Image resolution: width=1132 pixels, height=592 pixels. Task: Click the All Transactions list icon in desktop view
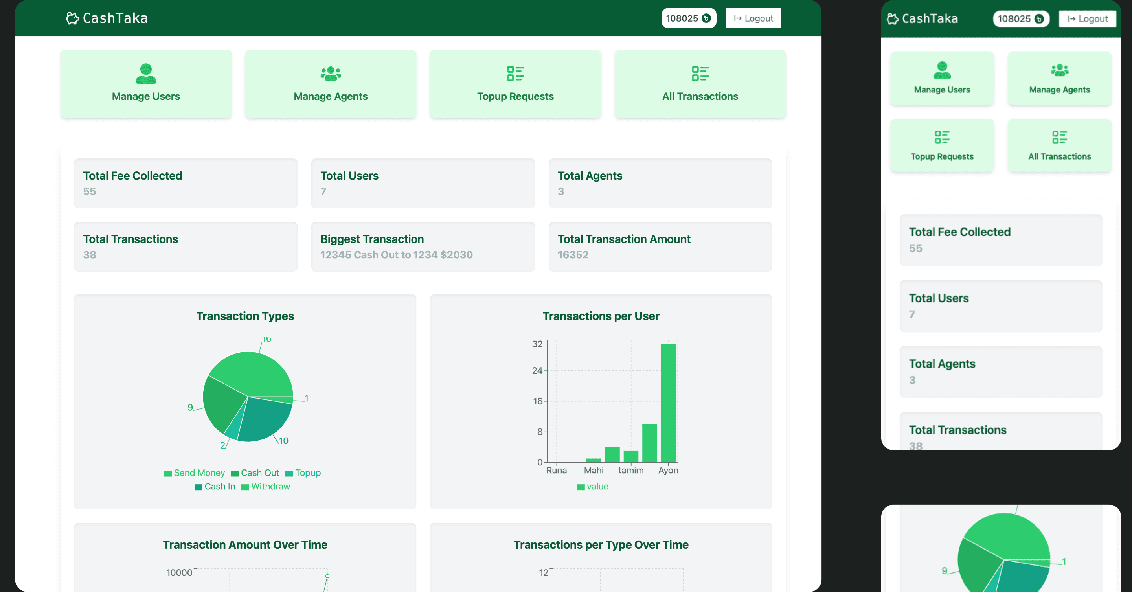click(x=700, y=74)
